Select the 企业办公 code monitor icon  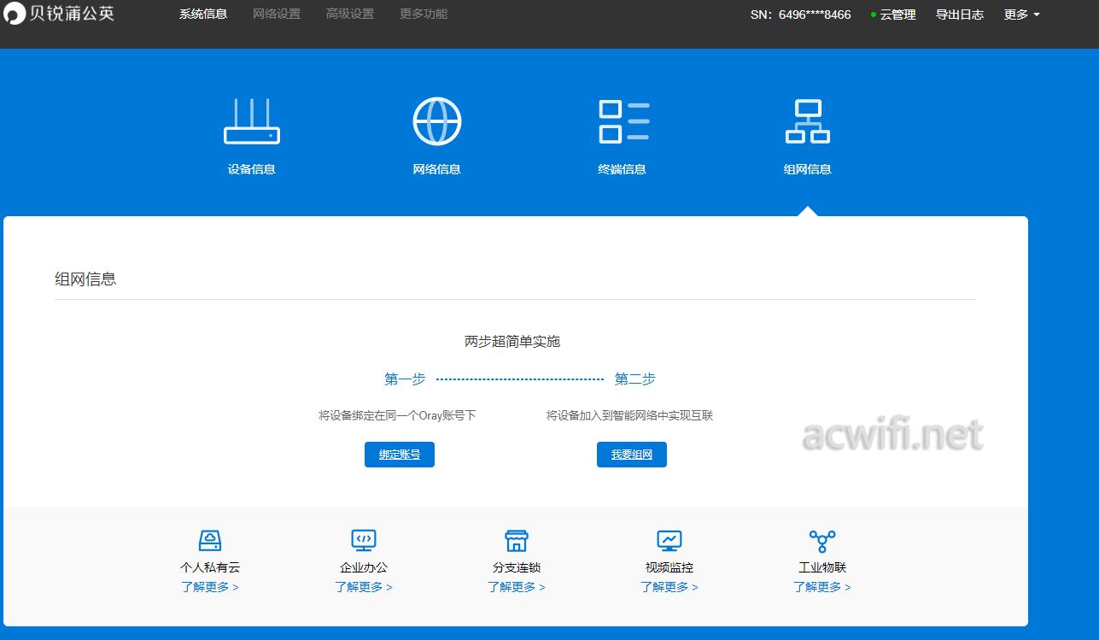pos(362,539)
